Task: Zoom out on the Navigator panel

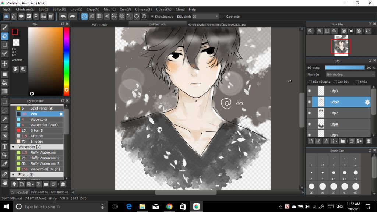Action: [334, 31]
